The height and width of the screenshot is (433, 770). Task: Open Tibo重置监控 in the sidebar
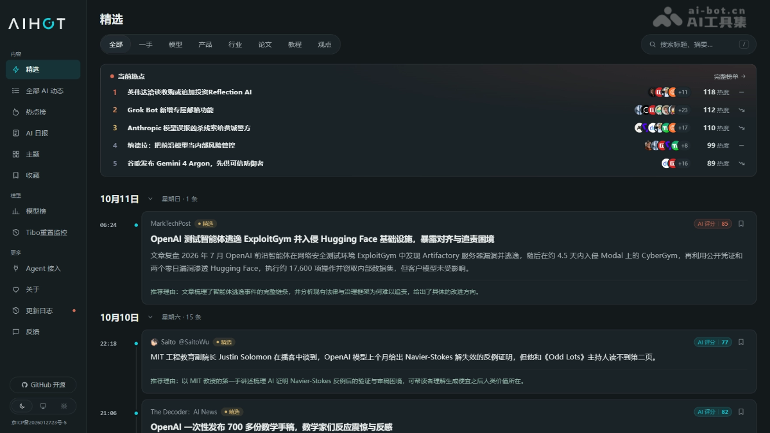(x=43, y=232)
